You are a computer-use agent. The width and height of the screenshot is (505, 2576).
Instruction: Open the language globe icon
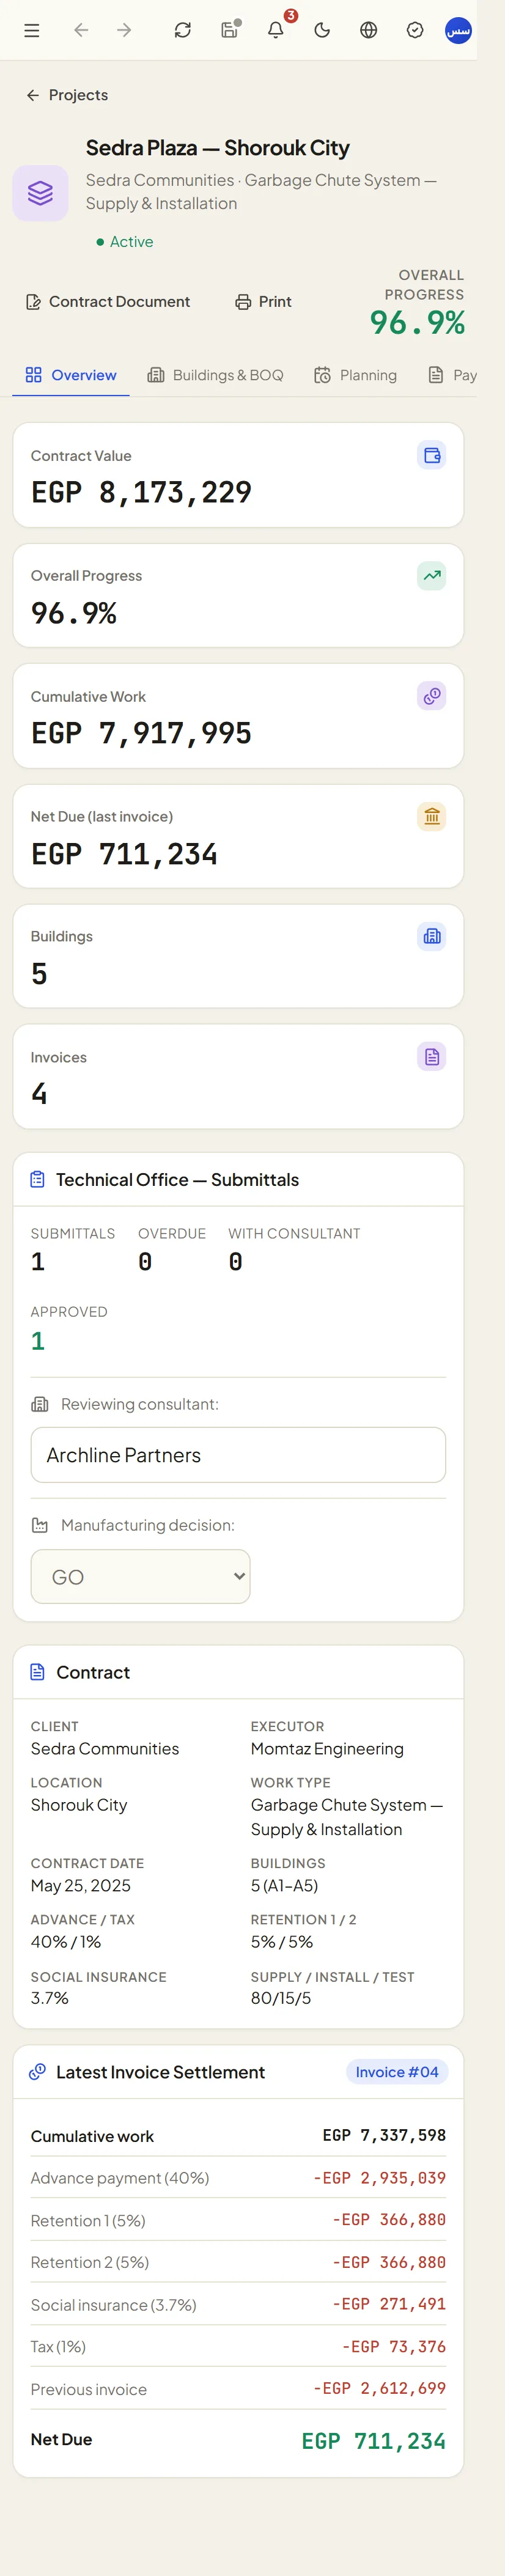pyautogui.click(x=369, y=30)
